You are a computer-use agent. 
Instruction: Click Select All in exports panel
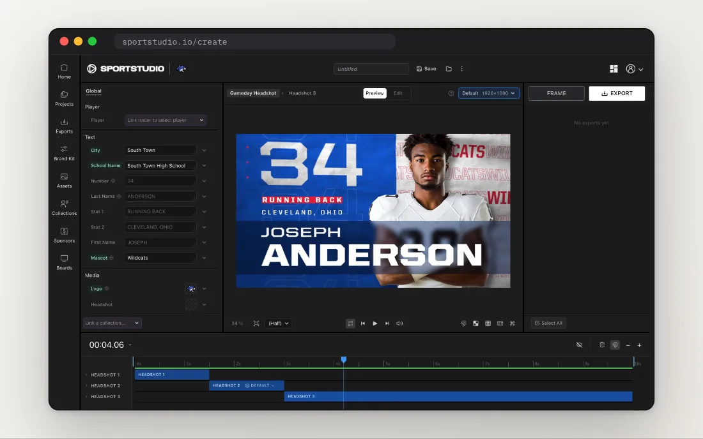click(548, 323)
